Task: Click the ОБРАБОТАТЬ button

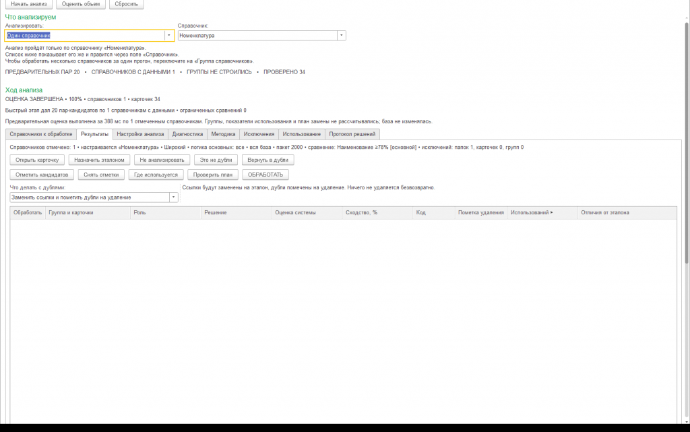Action: point(265,175)
